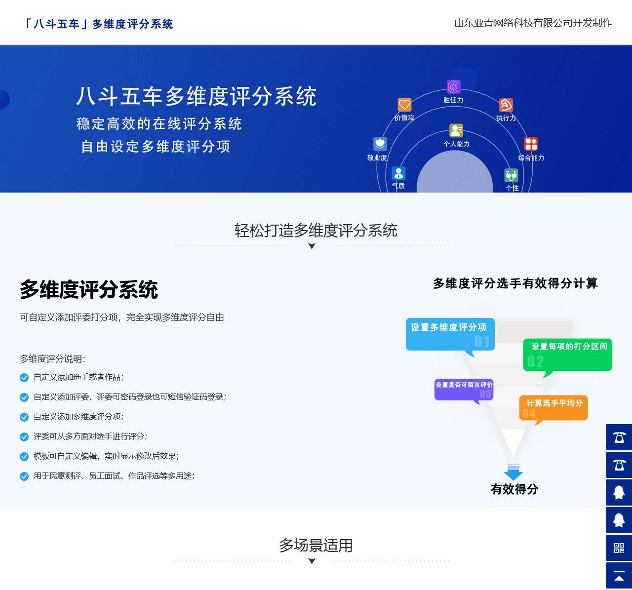Click checkmark beside 模板可自定义编辑 row
Image resolution: width=632 pixels, height=590 pixels.
[x=24, y=457]
